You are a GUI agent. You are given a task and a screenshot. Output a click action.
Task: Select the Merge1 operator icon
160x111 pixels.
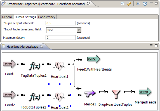click(x=90, y=94)
